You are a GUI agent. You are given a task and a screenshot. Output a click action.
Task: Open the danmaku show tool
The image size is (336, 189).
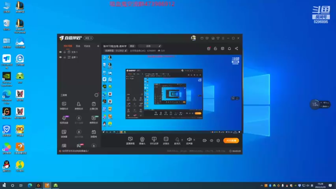[94, 134]
